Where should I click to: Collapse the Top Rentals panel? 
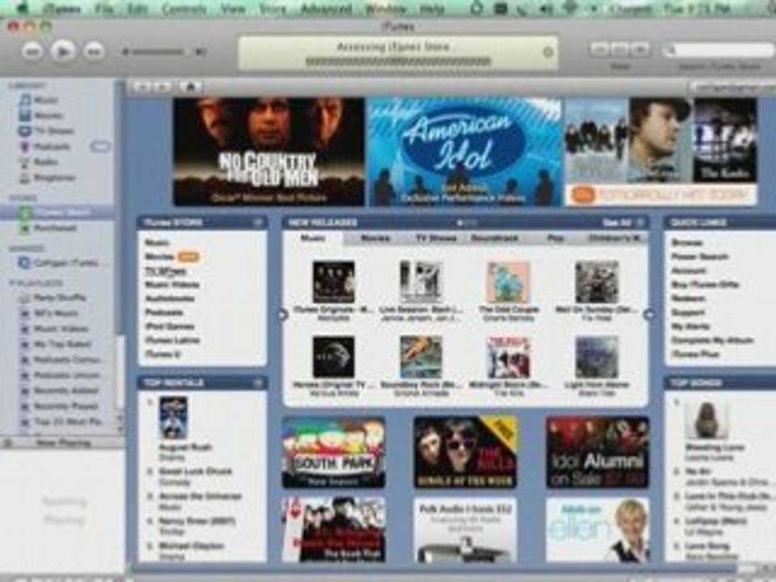point(258,383)
